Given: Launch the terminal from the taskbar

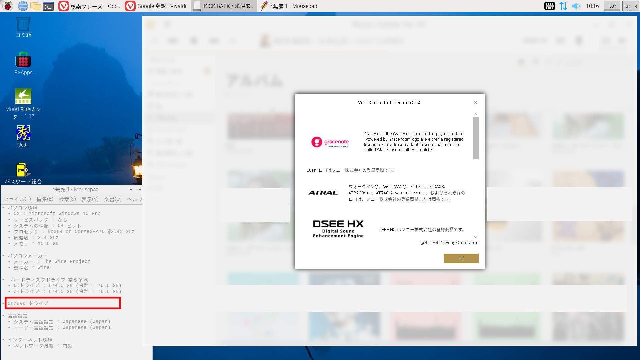Looking at the screenshot, I should (48, 6).
